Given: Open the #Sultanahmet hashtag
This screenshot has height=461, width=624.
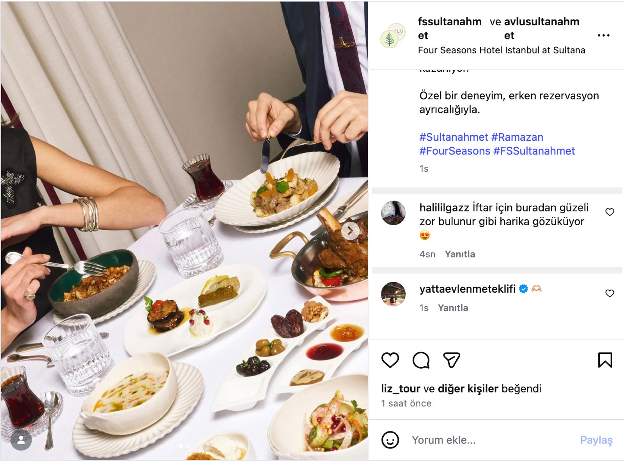Looking at the screenshot, I should [454, 137].
